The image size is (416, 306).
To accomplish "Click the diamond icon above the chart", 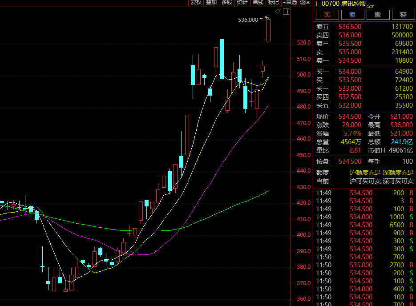I will [x=278, y=12].
